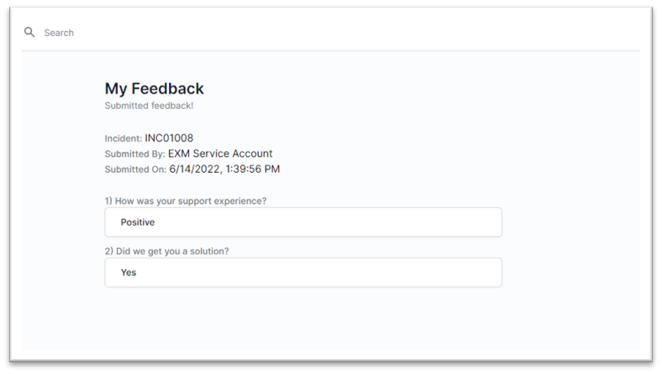Image resolution: width=662 pixels, height=374 pixels.
Task: Select the EXM Service Account name
Action: click(x=220, y=153)
